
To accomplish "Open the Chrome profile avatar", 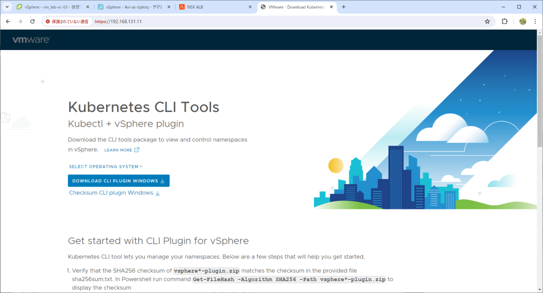I will pyautogui.click(x=523, y=21).
